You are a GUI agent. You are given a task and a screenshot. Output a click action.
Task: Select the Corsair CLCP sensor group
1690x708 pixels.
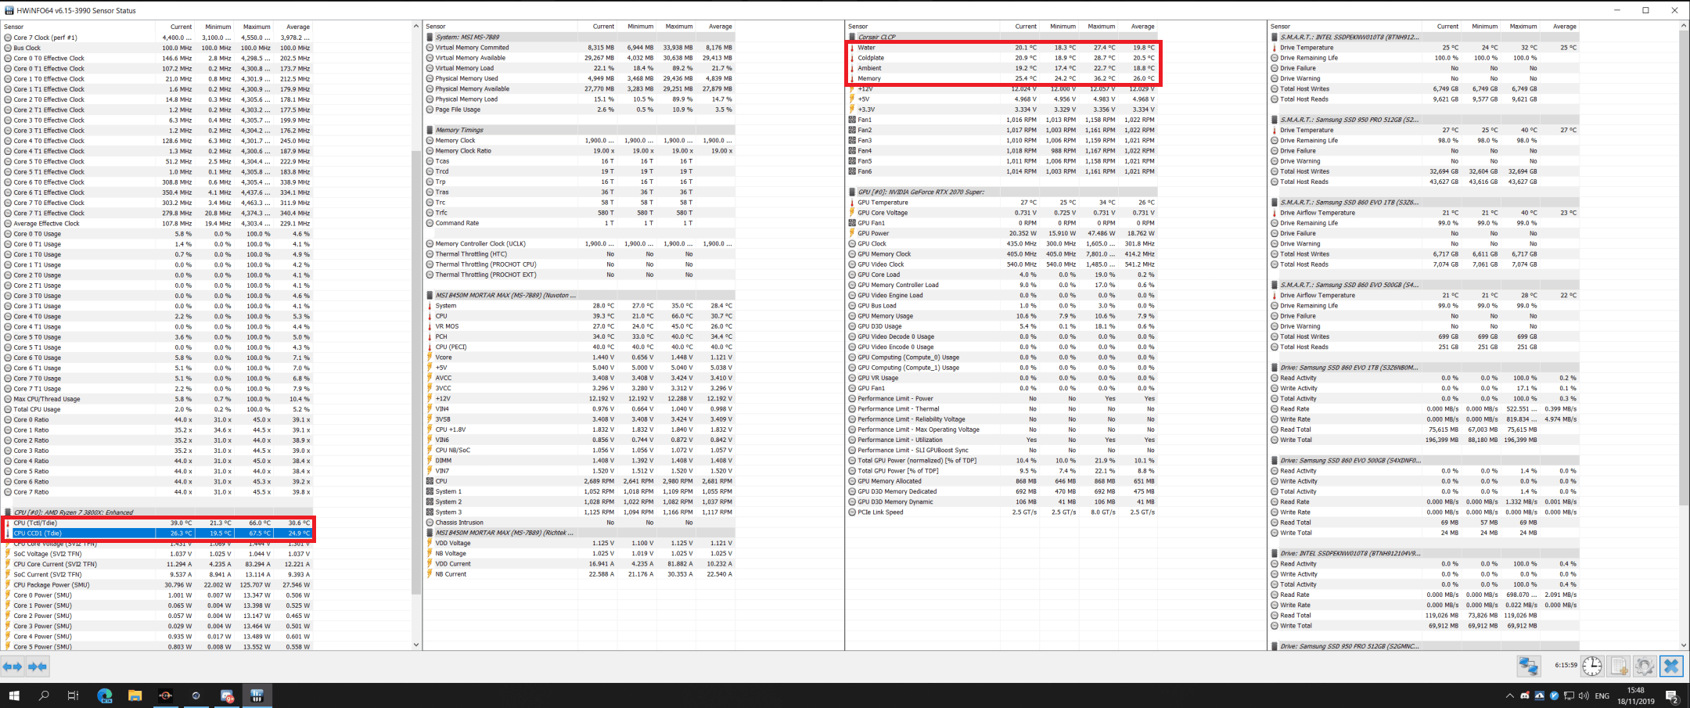click(x=1003, y=37)
